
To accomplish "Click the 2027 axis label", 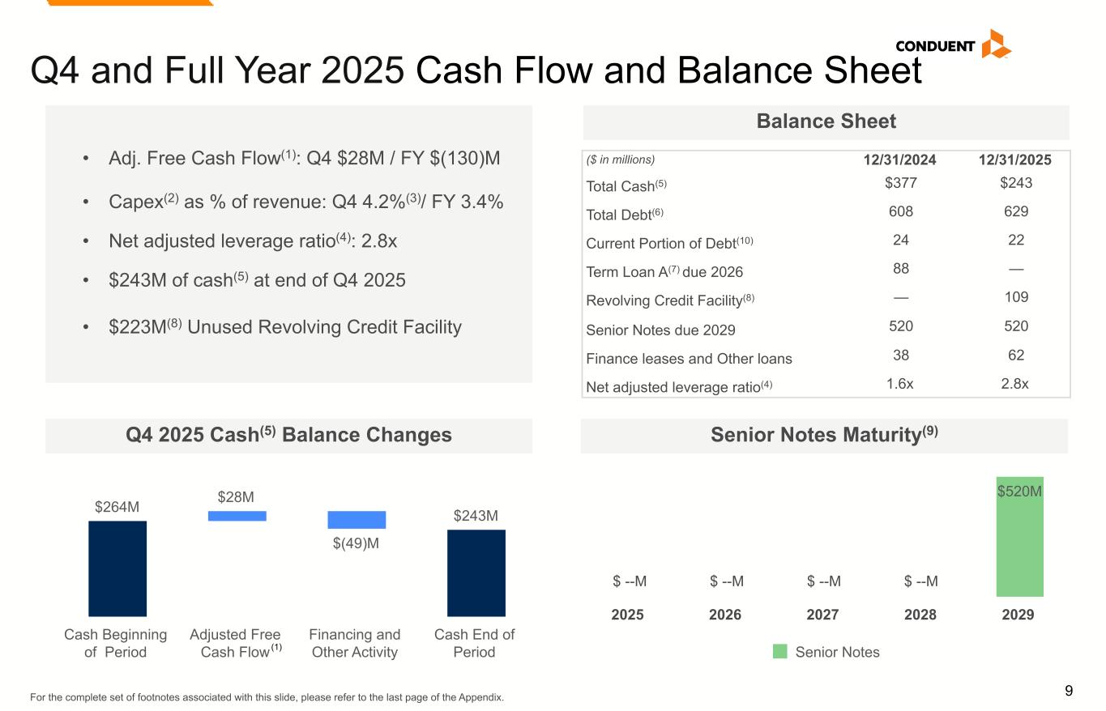I will click(x=822, y=615).
